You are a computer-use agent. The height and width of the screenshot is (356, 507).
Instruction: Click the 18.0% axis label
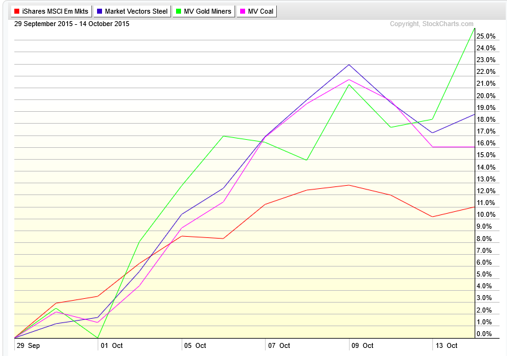486,119
